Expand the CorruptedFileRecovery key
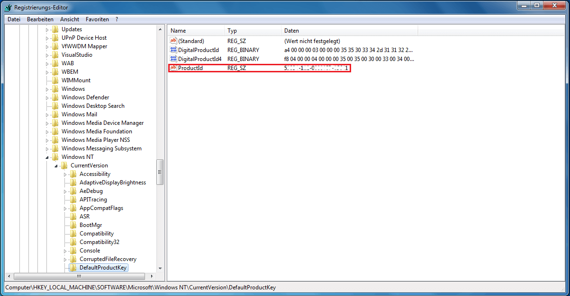Image resolution: width=570 pixels, height=296 pixels. (65, 259)
